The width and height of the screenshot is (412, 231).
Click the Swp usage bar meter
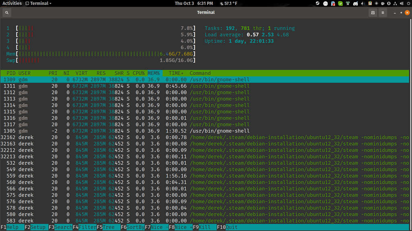(101, 60)
